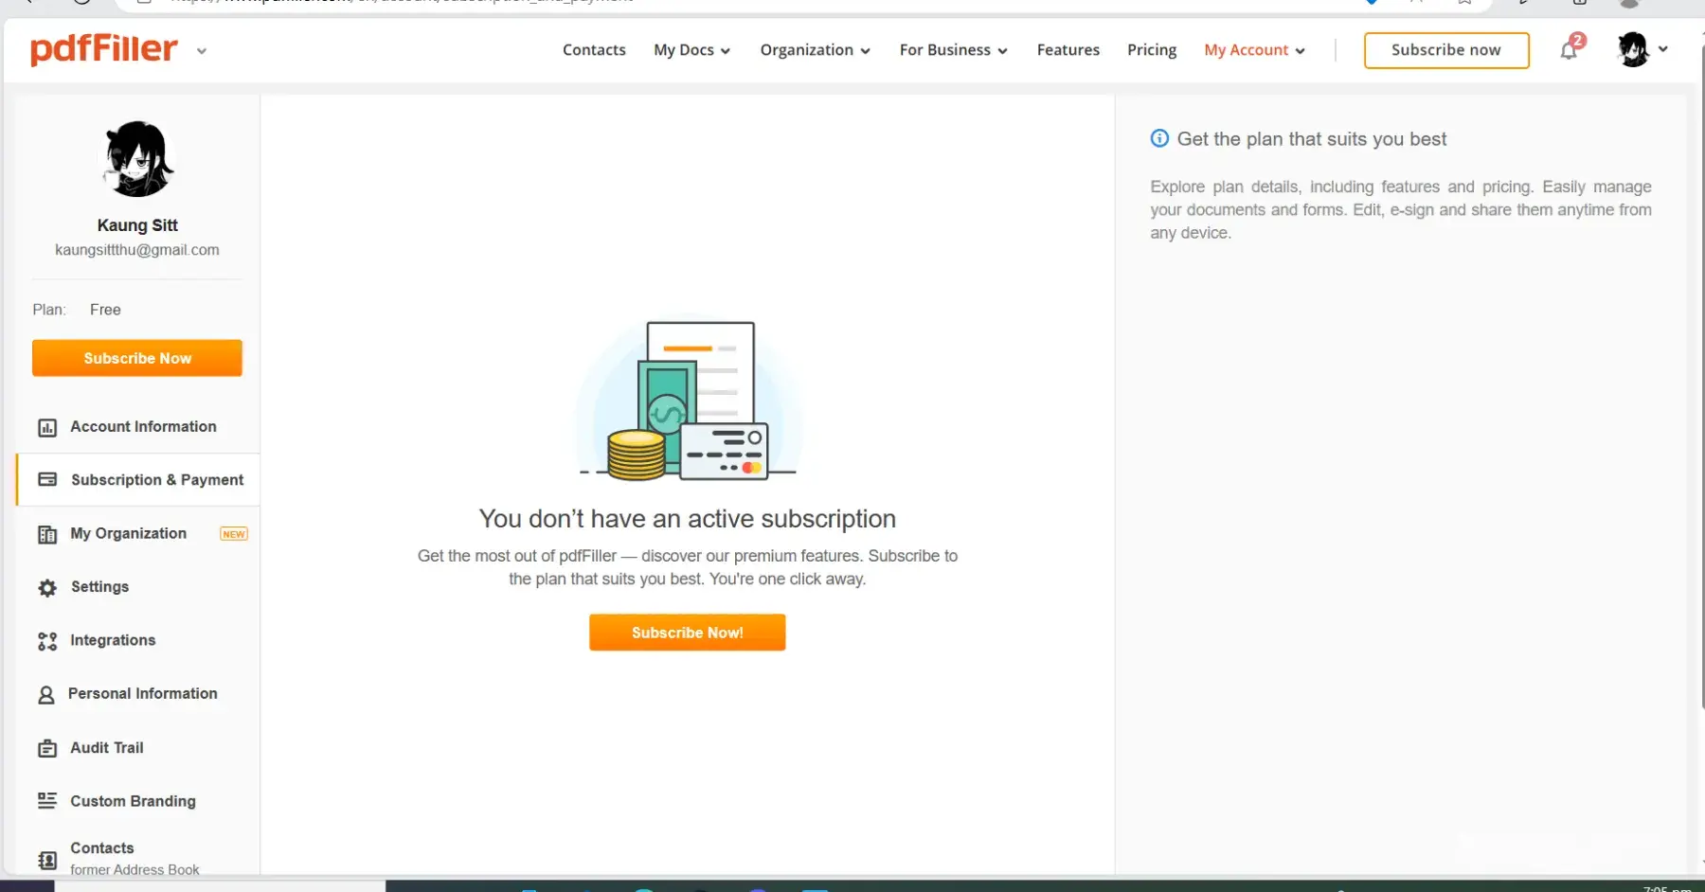
Task: Open Contacts from the top navigation
Action: (594, 50)
